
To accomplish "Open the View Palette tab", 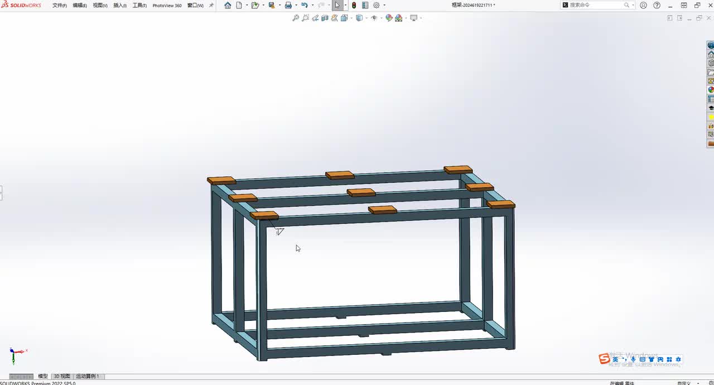I will coord(711,81).
